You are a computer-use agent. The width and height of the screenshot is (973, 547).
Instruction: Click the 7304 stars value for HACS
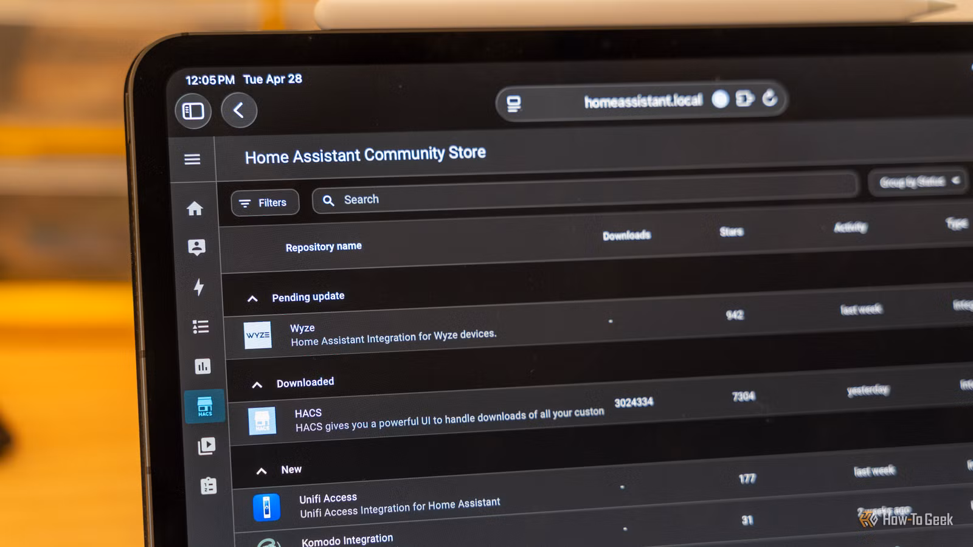pos(743,396)
